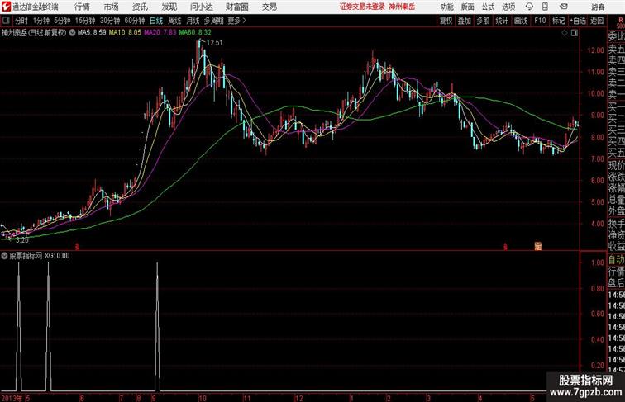Click the 通达信 red logo icon
This screenshot has height=402, width=625.
pos(6,7)
